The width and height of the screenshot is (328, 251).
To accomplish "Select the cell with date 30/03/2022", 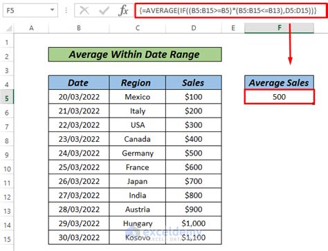I will (79, 237).
